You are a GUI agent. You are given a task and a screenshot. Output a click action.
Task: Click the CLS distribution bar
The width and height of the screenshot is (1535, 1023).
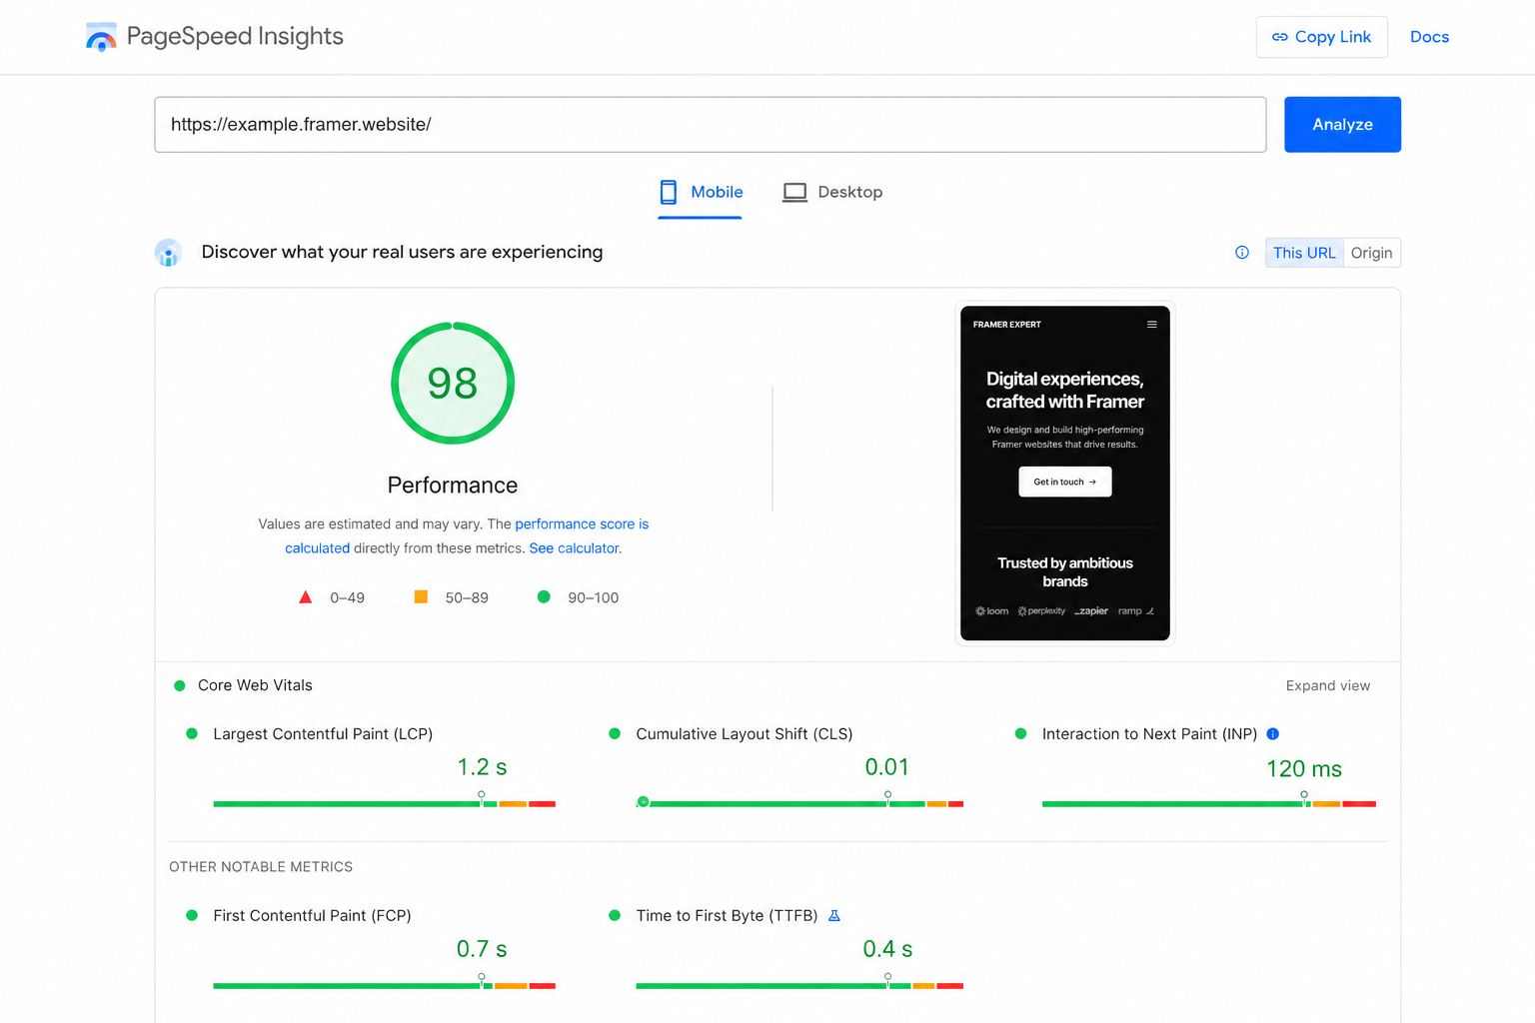(x=799, y=803)
